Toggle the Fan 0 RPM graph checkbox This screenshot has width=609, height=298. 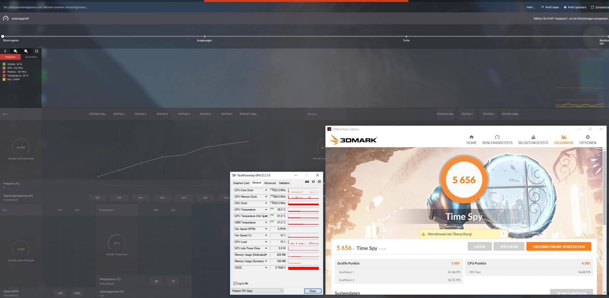coord(4,79)
